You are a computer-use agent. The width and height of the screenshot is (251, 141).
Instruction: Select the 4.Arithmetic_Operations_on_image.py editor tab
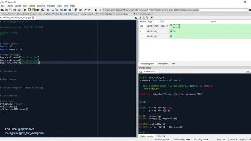tap(16, 18)
